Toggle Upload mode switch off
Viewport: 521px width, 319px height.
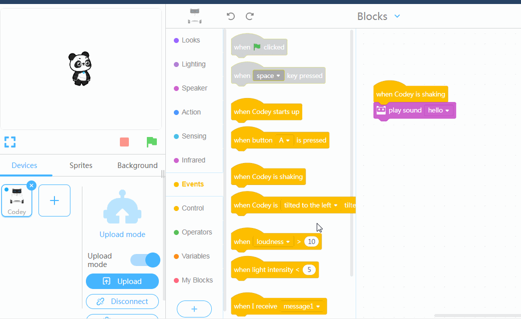coord(145,260)
